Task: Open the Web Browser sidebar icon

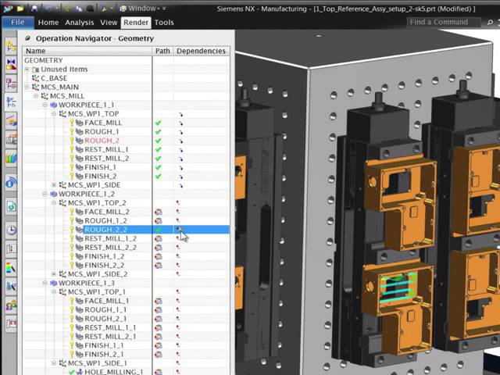Action: (x=11, y=206)
